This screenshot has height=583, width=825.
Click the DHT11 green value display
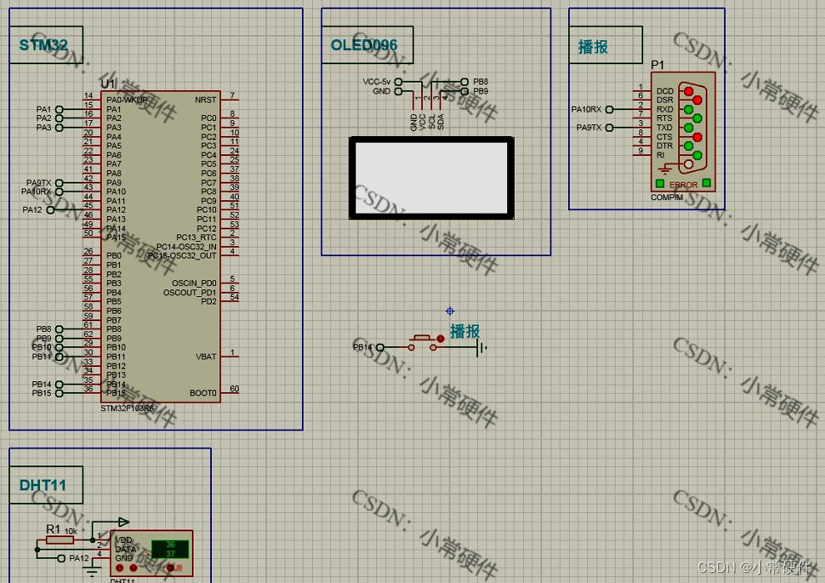click(170, 549)
